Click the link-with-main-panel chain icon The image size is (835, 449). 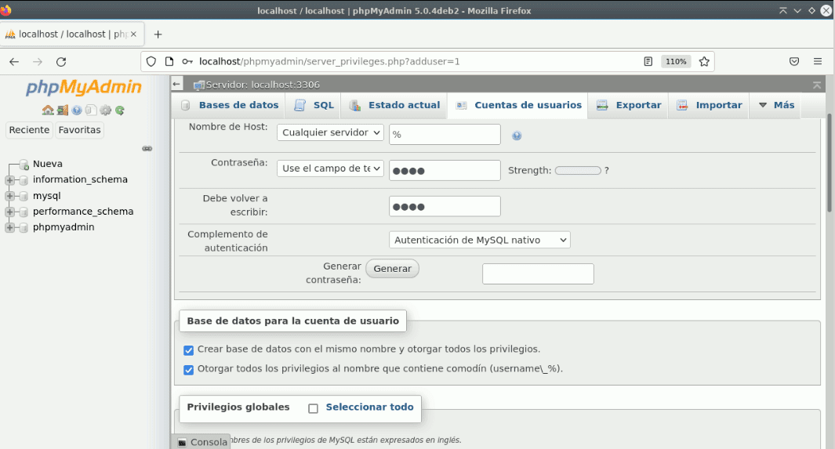pyautogui.click(x=147, y=148)
